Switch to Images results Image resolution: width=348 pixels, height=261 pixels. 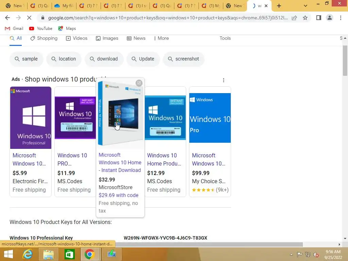click(x=107, y=38)
